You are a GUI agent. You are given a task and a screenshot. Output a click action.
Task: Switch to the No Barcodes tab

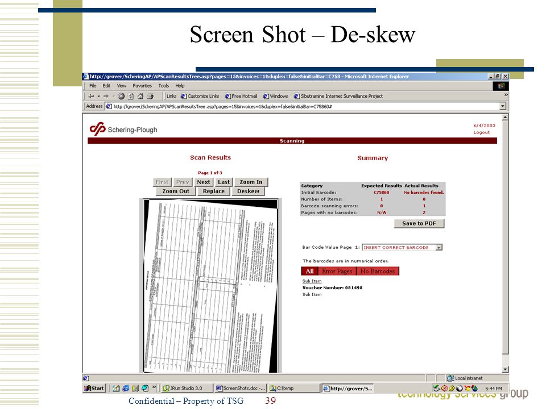pyautogui.click(x=378, y=272)
